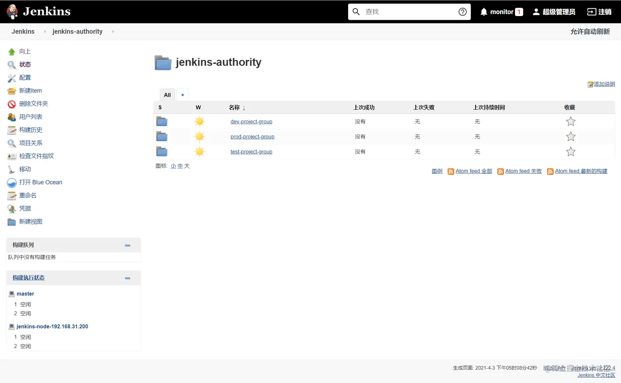Click the magnifier icon beside 项目关系
Screen dimensions: 621x383
point(11,143)
